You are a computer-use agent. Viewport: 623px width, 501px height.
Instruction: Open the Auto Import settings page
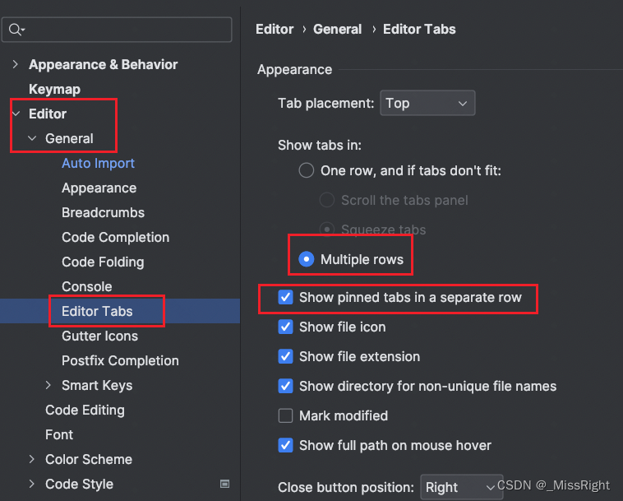[98, 163]
